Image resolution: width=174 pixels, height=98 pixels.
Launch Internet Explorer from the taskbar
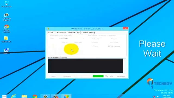tap(14, 96)
